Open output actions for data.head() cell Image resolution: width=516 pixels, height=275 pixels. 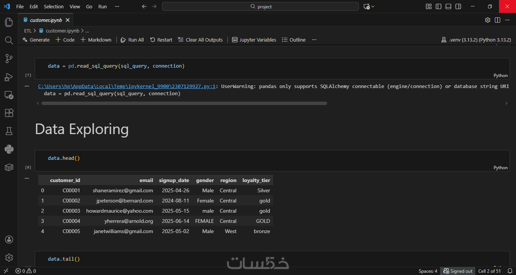27,178
